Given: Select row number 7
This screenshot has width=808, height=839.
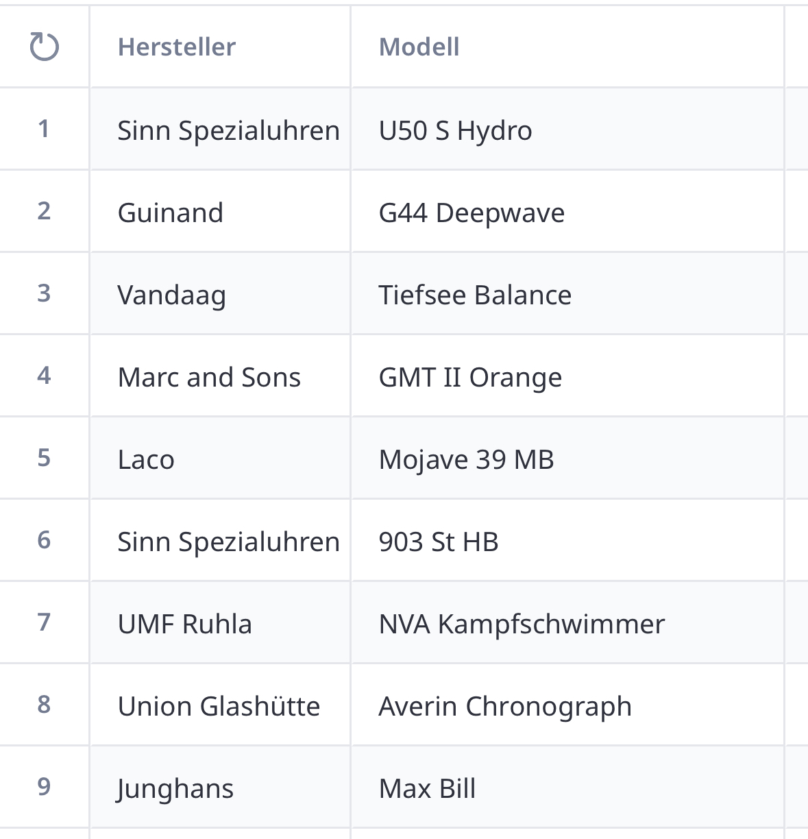Looking at the screenshot, I should pos(44,622).
